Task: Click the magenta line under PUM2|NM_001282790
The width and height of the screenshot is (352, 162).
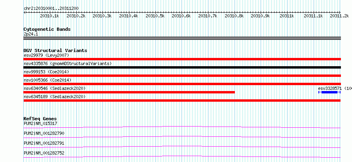Action: [182, 137]
